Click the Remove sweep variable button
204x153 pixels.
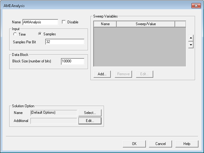tap(123, 74)
